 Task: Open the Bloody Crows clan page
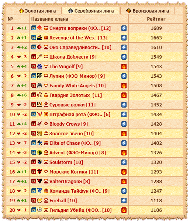[69, 124]
